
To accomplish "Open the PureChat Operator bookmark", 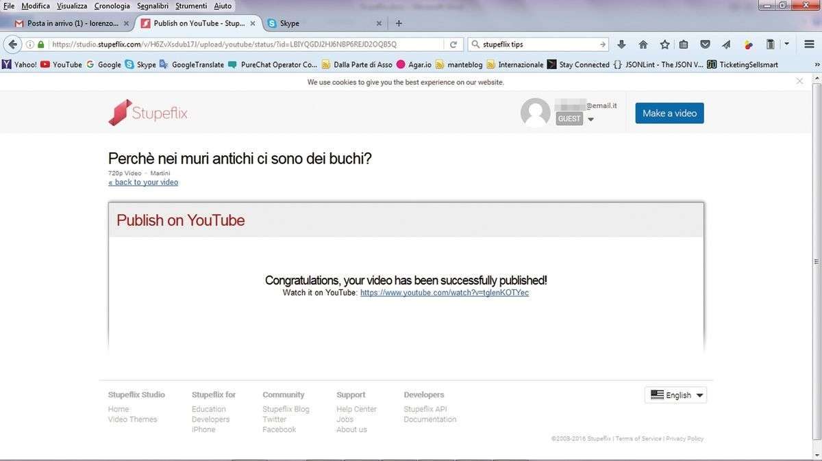I will (273, 65).
